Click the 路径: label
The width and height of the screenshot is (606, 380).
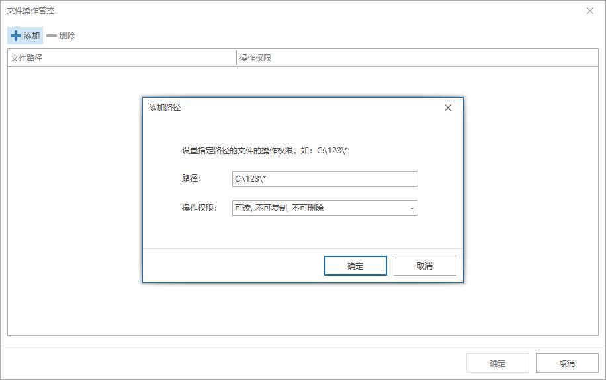click(191, 178)
